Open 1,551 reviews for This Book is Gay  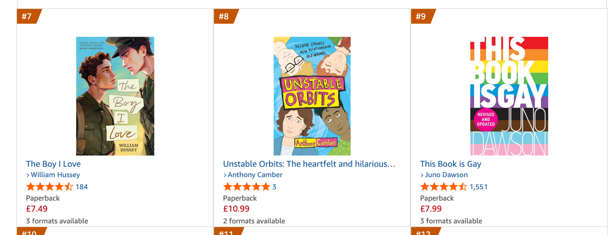click(478, 187)
